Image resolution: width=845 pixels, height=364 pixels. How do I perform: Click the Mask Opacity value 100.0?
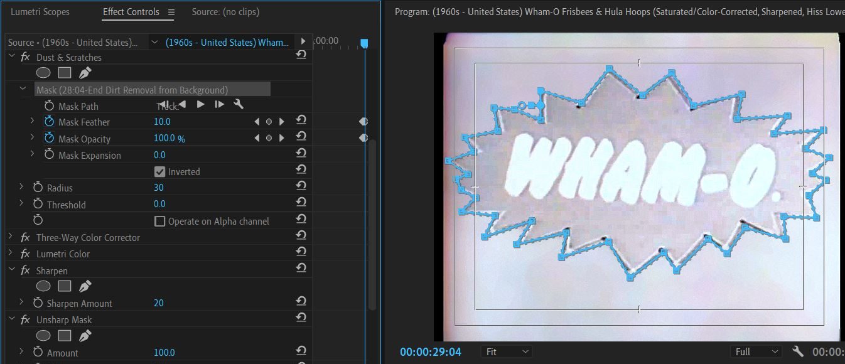point(164,138)
